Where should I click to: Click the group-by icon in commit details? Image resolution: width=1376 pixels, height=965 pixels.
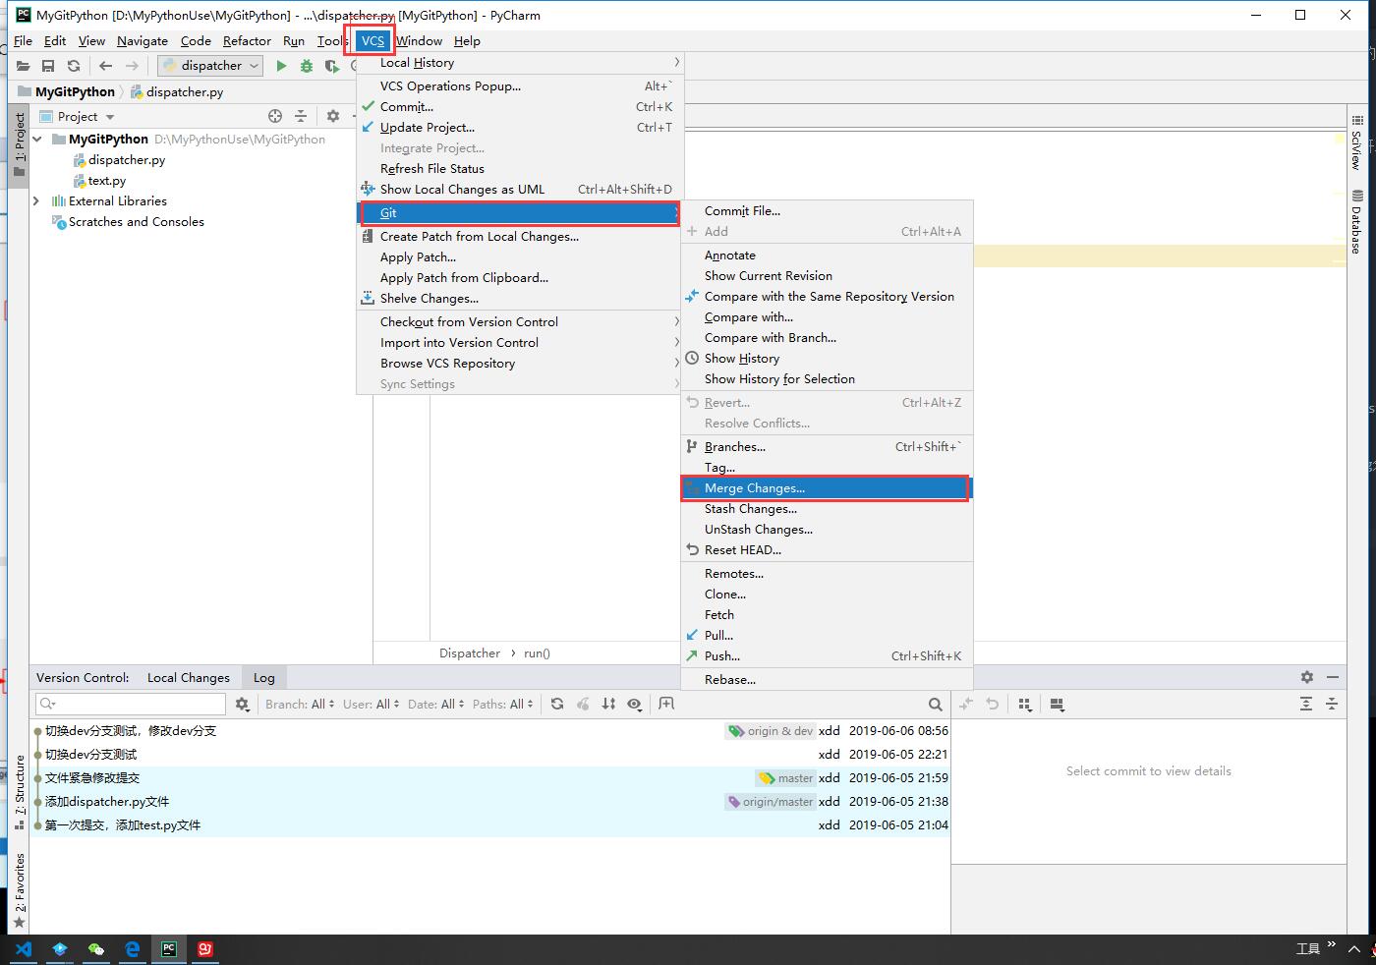click(x=1025, y=704)
